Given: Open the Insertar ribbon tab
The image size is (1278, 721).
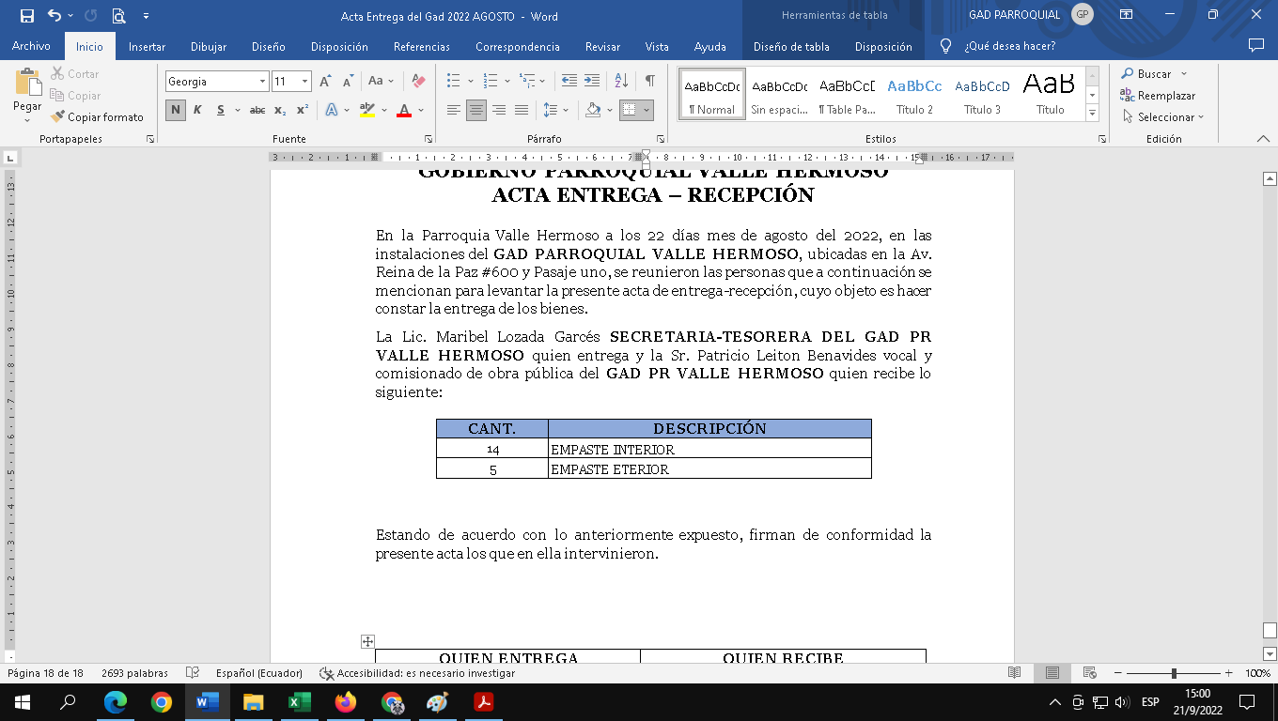Looking at the screenshot, I should click(147, 47).
